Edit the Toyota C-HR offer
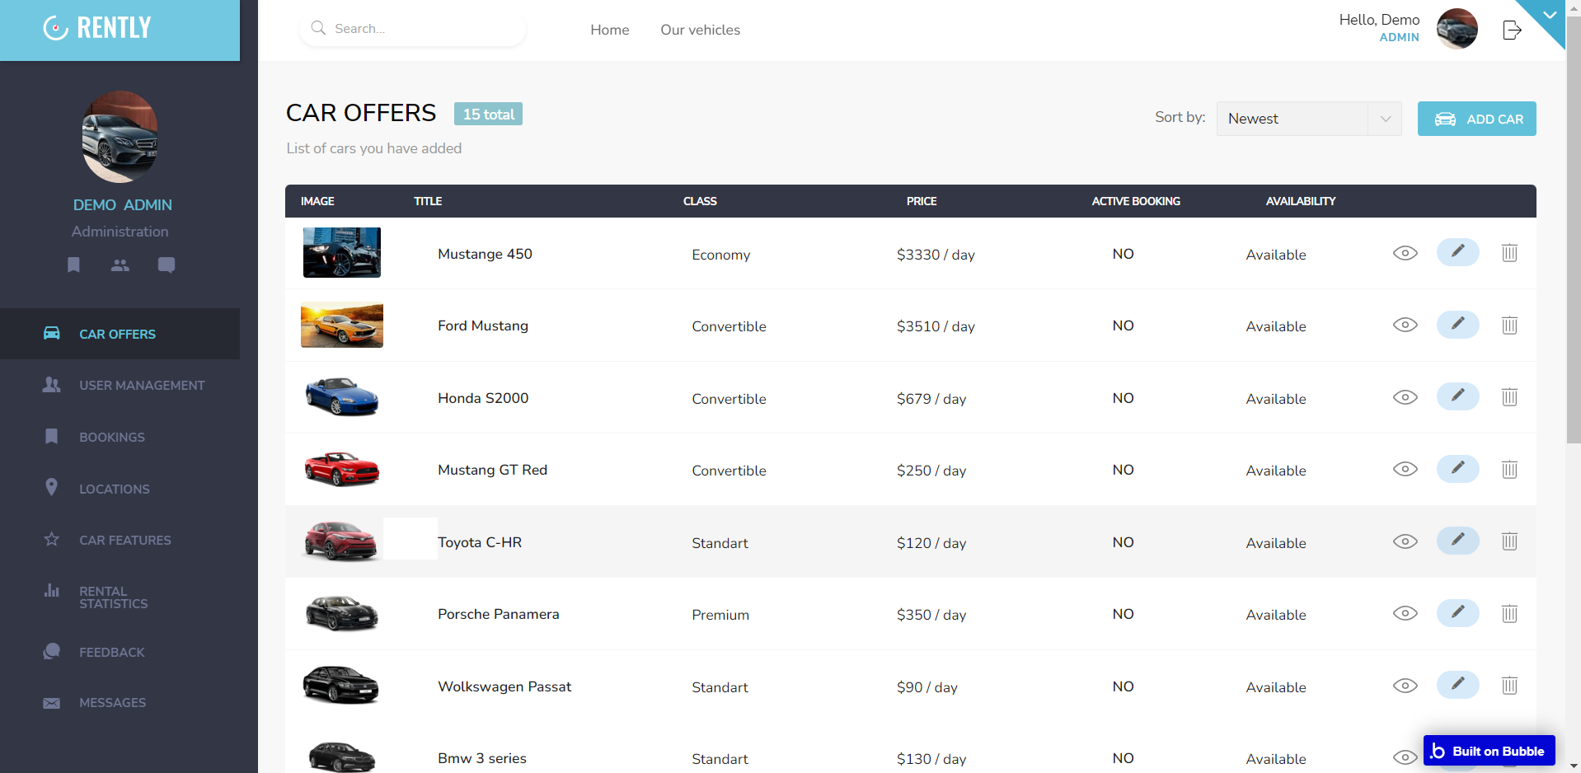Viewport: 1581px width, 773px height. [1457, 541]
